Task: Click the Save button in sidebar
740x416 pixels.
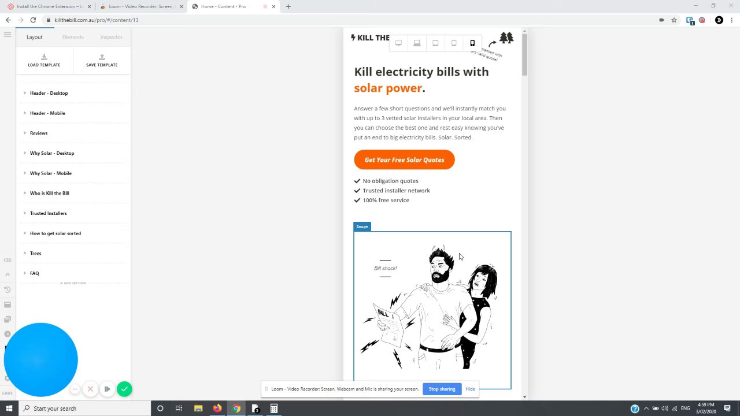Action: (x=8, y=393)
